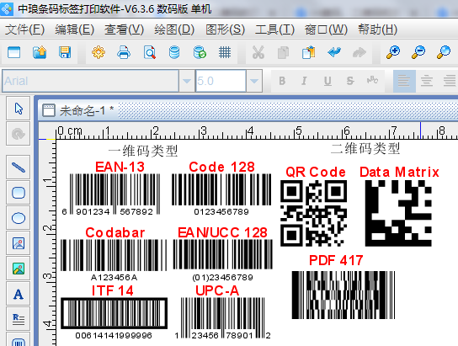Image resolution: width=458 pixels, height=346 pixels.
Task: Set right text alignment
Action: 450,81
